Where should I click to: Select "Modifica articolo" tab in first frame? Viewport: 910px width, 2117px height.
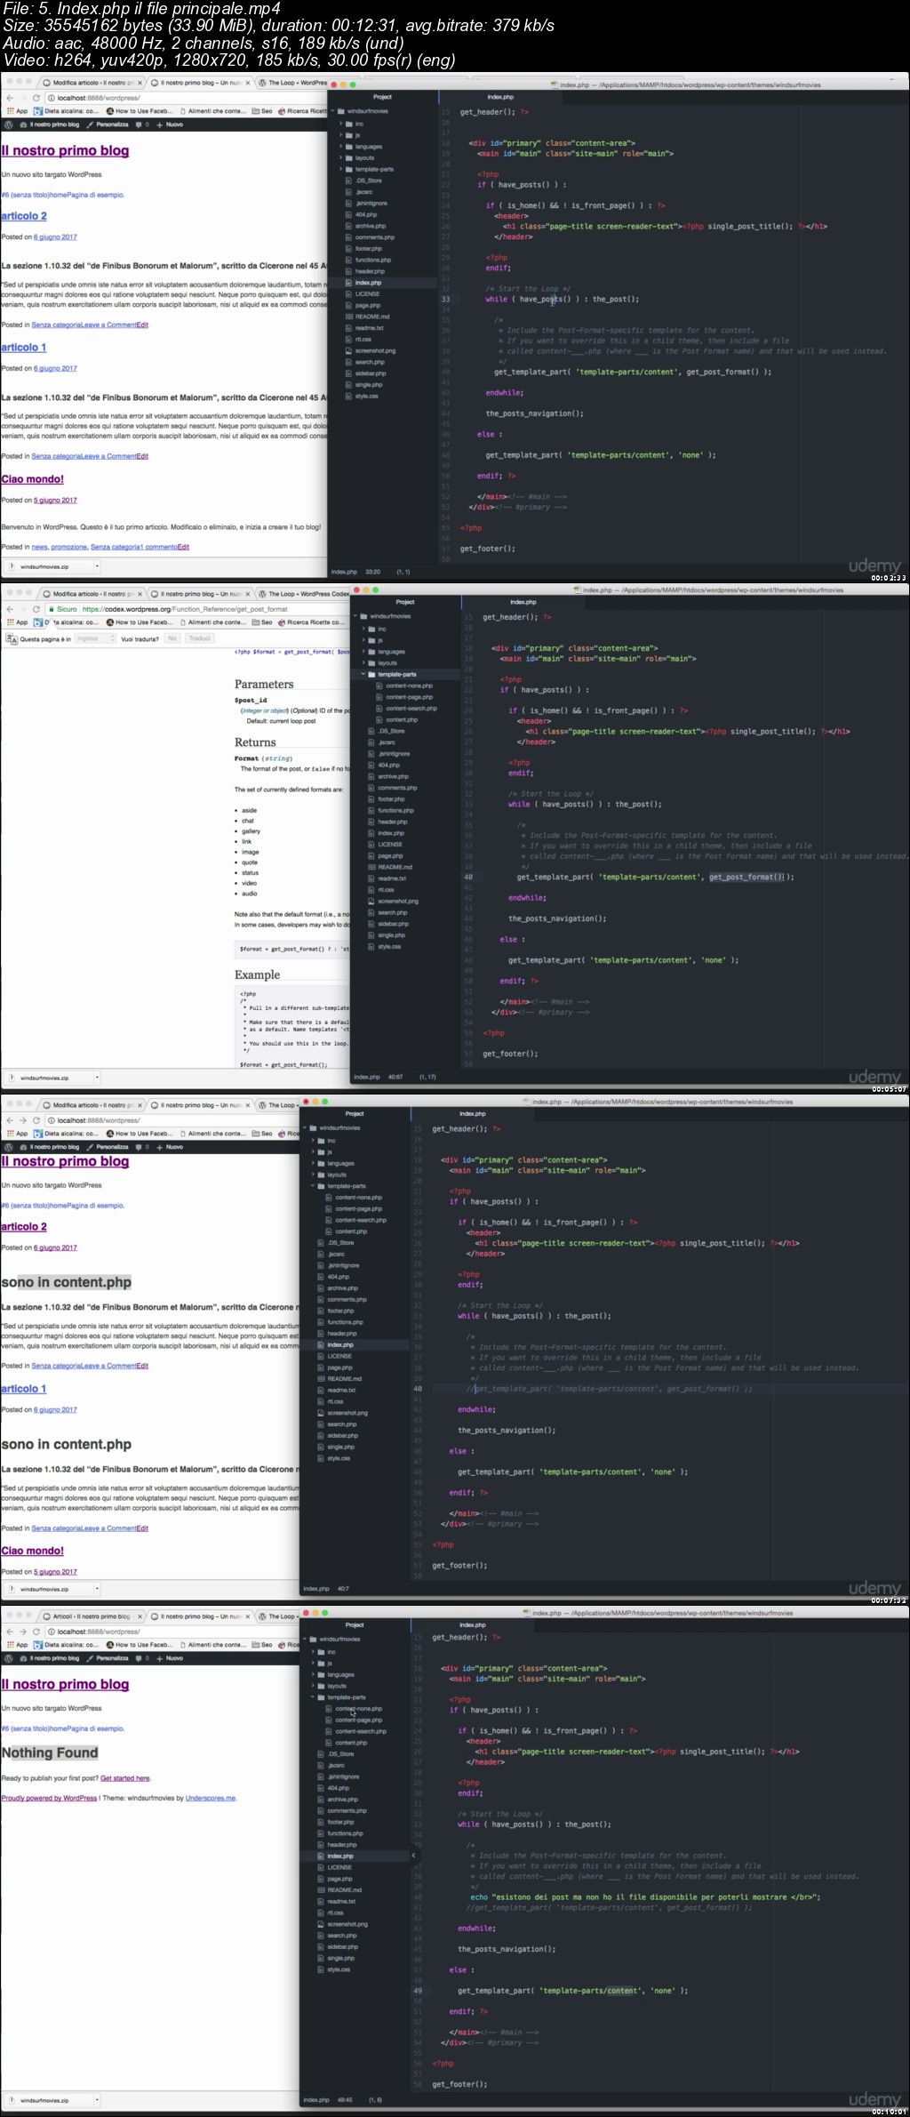[92, 83]
